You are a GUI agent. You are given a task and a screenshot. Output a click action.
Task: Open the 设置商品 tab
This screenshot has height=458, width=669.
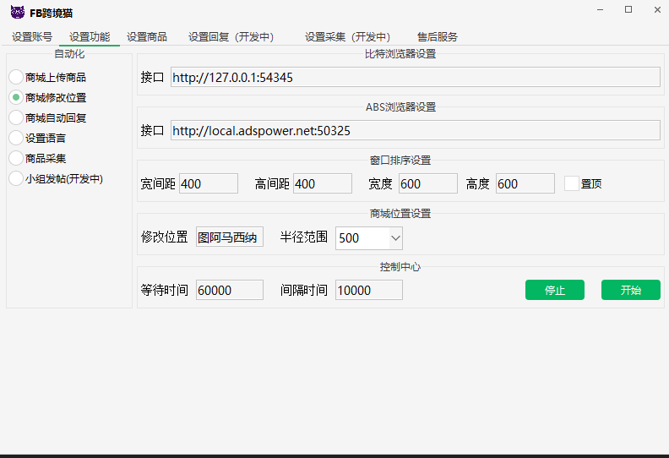point(147,37)
